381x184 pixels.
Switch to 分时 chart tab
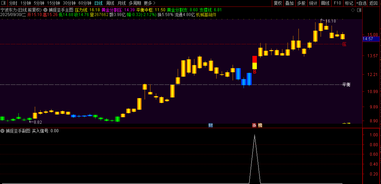coord(13,3)
